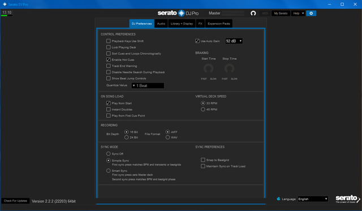Click the Master output level meter
The height and width of the screenshot is (211, 362).
[233, 13]
